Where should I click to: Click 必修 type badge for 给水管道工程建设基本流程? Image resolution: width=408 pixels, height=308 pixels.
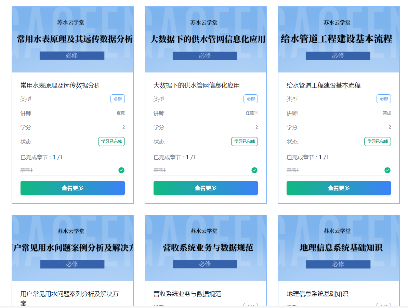point(384,99)
